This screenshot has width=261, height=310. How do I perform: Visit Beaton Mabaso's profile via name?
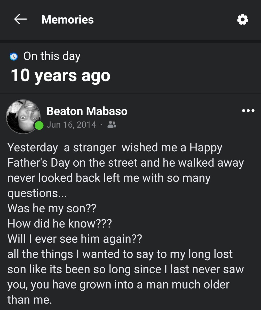(87, 111)
